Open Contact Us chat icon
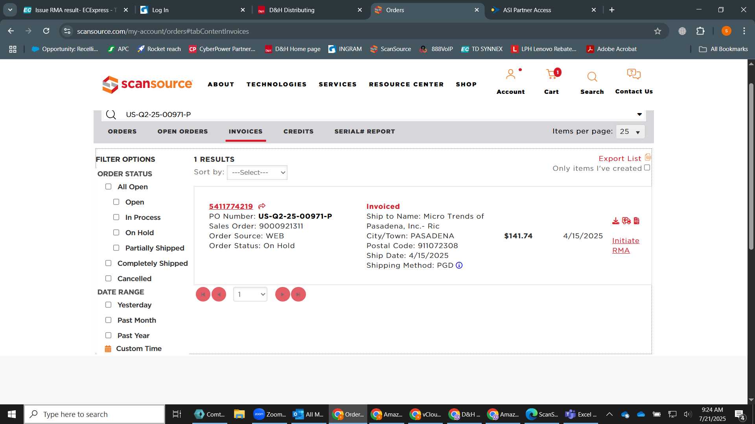This screenshot has height=424, width=755. click(x=633, y=74)
